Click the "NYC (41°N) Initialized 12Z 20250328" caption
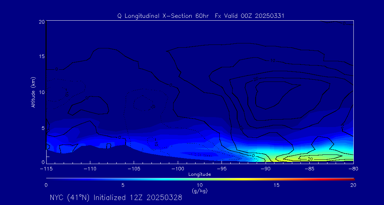The height and width of the screenshot is (205, 384). [116, 198]
